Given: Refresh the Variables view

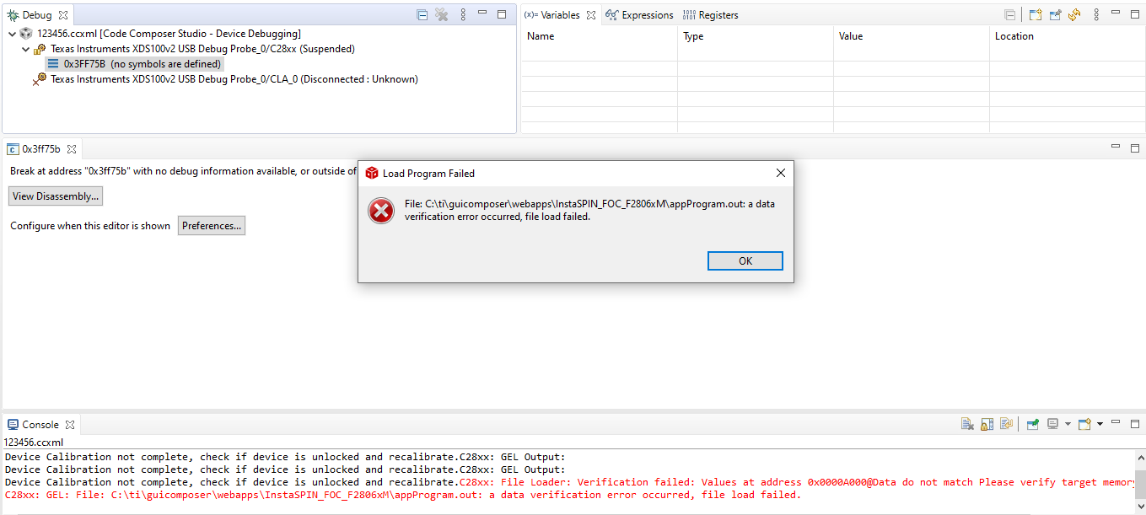Looking at the screenshot, I should click(1074, 13).
